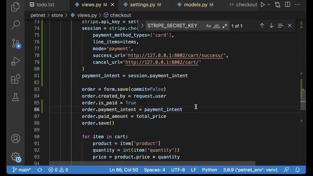Image resolution: width=313 pixels, height=176 pixels.
Task: Click store in the breadcrumb
Action: (57, 15)
